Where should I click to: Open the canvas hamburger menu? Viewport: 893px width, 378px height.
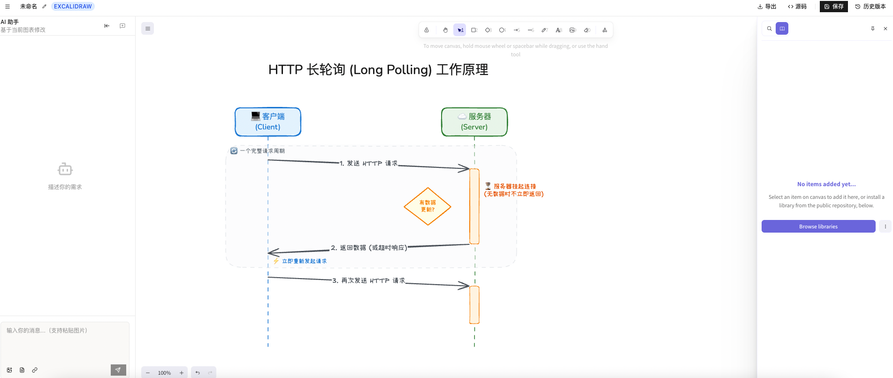pos(148,29)
